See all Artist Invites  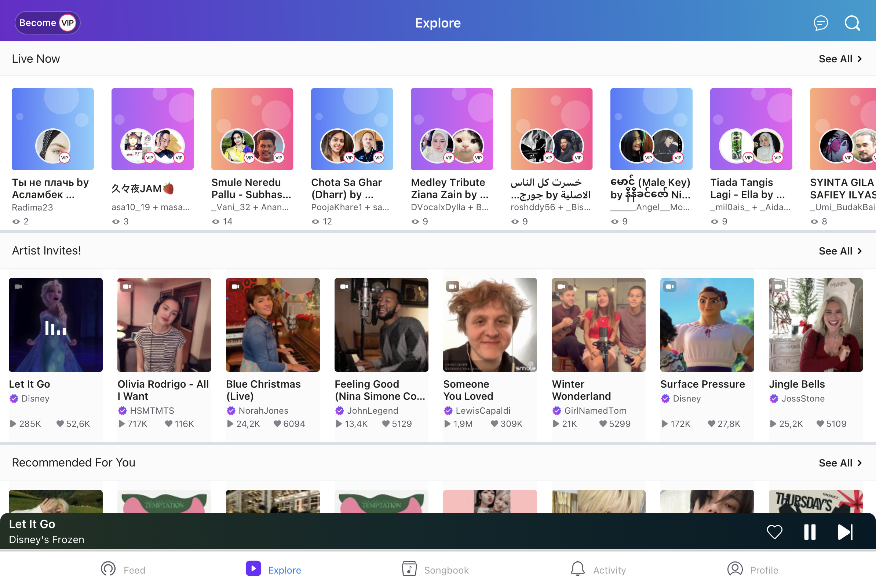pyautogui.click(x=840, y=251)
